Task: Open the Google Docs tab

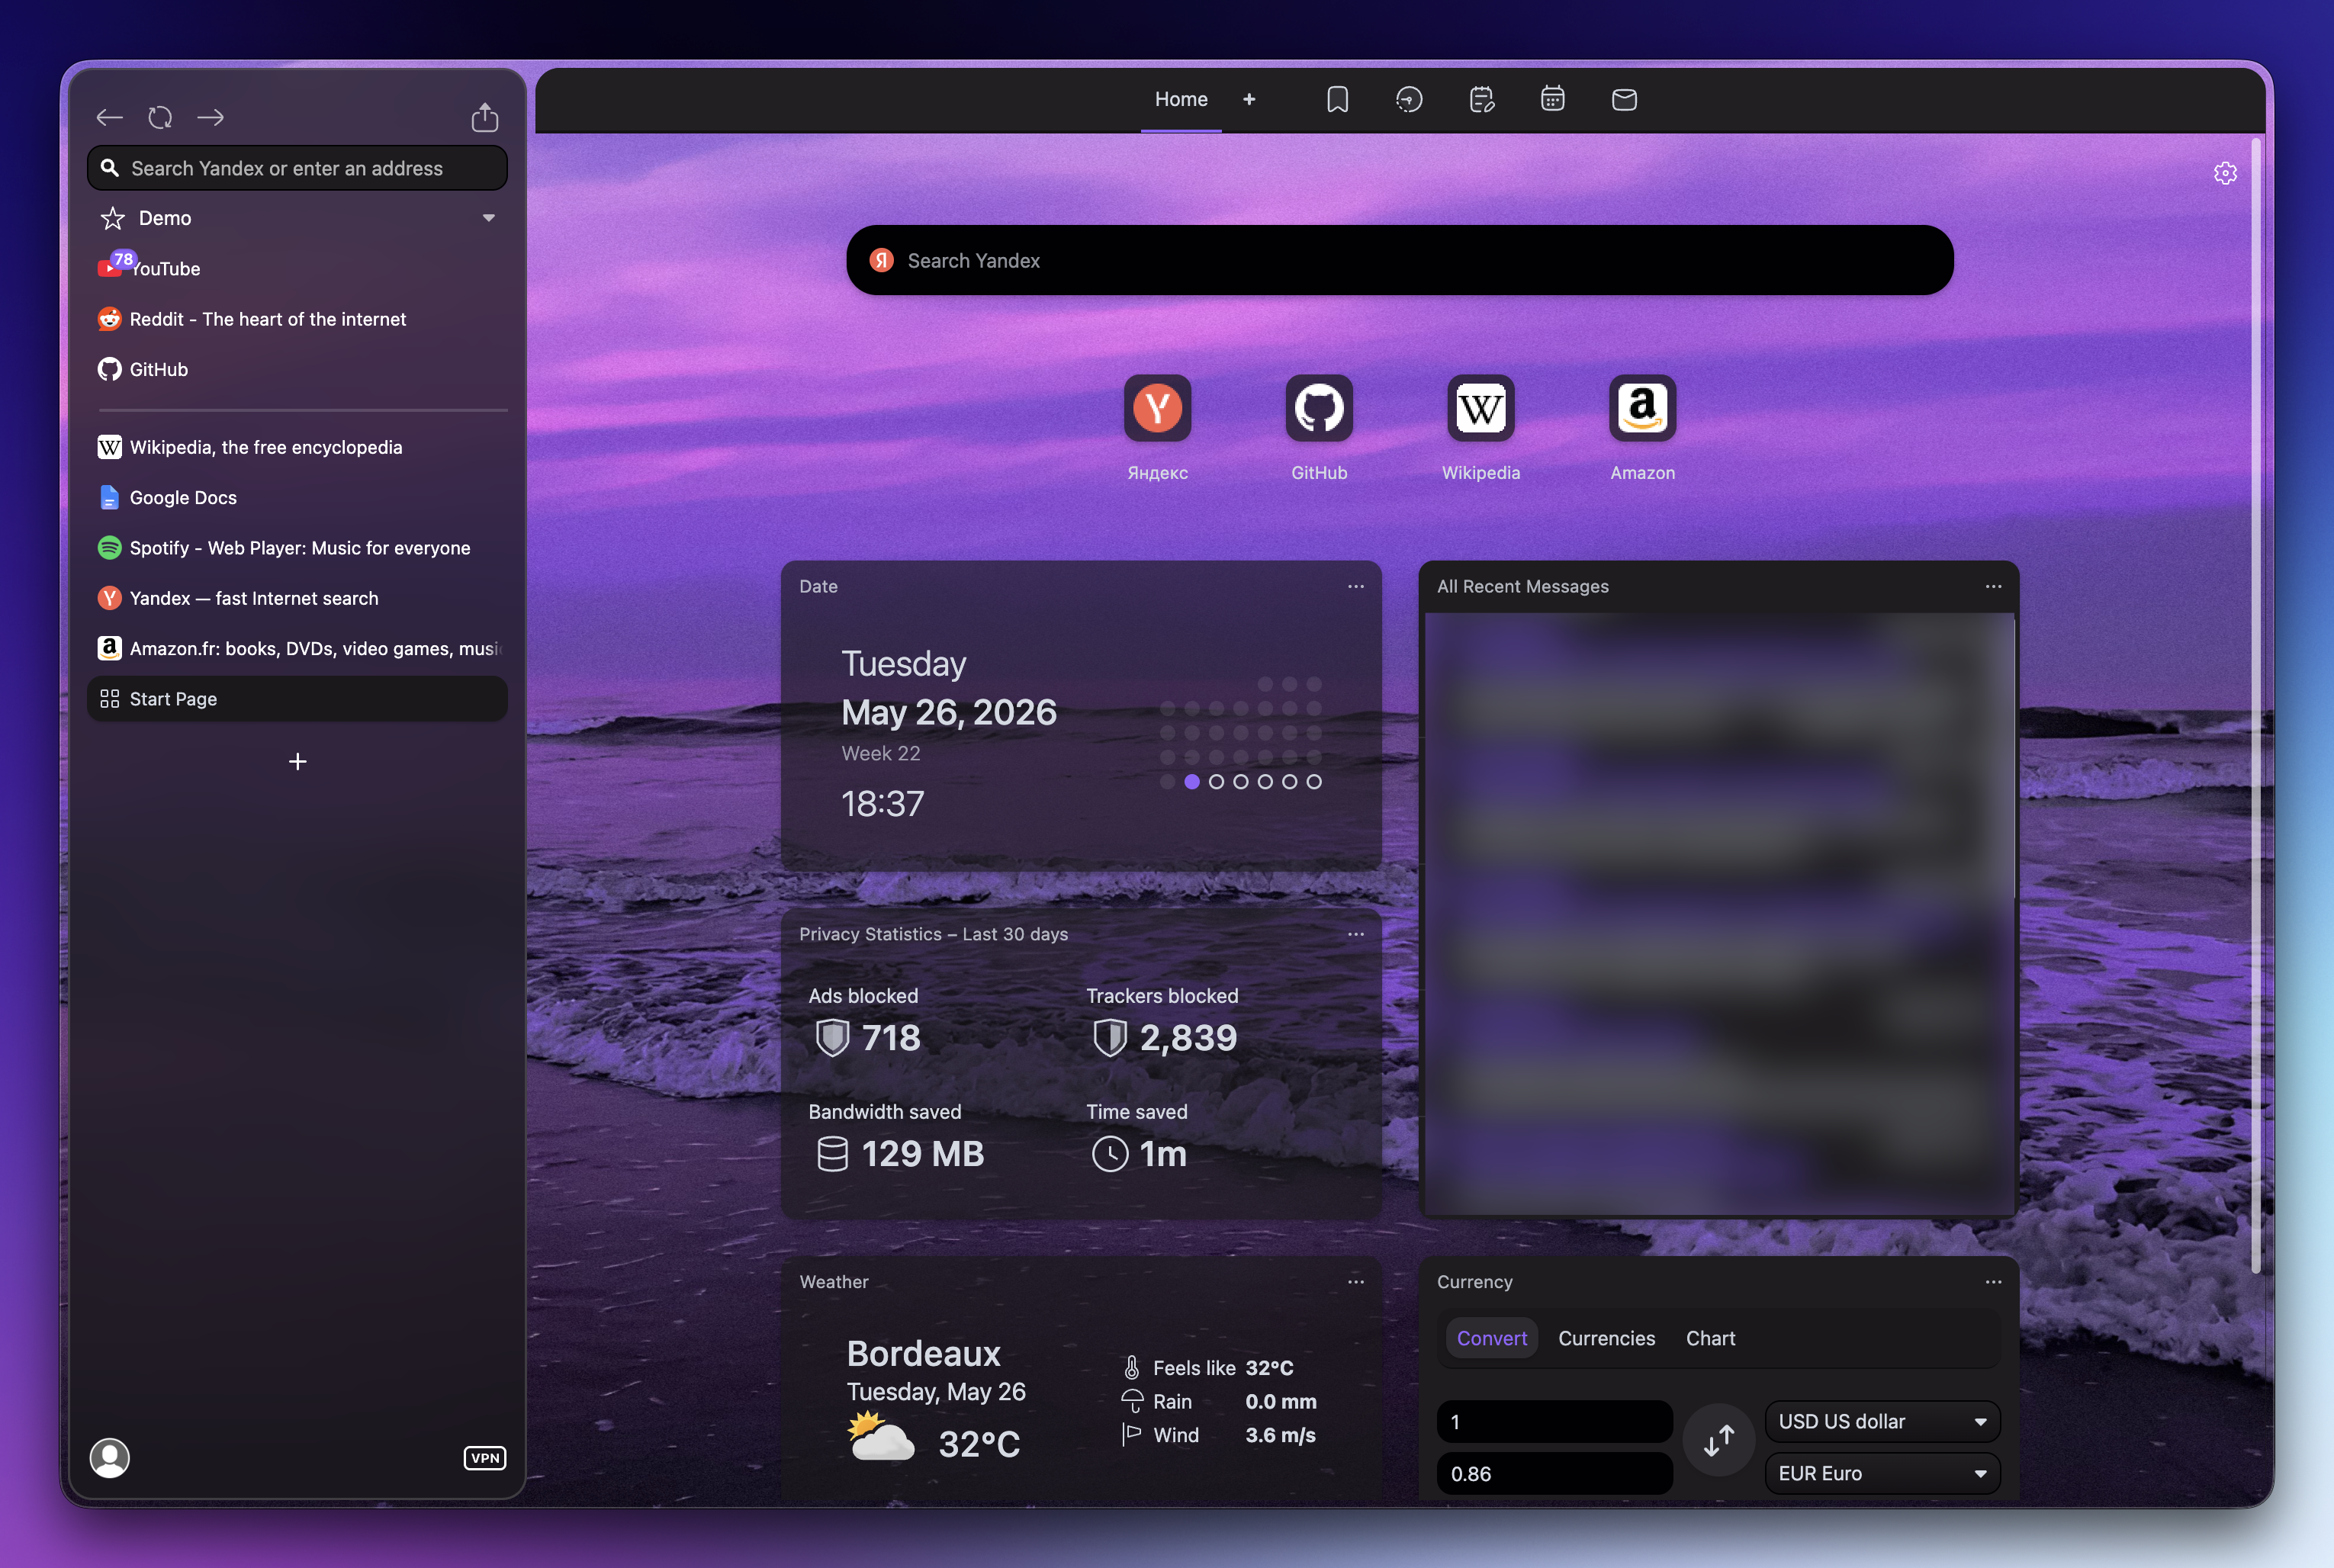Action: coord(297,497)
